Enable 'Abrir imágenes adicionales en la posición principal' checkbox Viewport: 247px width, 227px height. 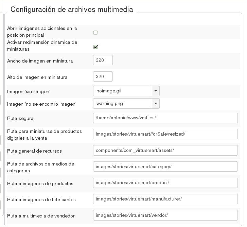click(95, 33)
